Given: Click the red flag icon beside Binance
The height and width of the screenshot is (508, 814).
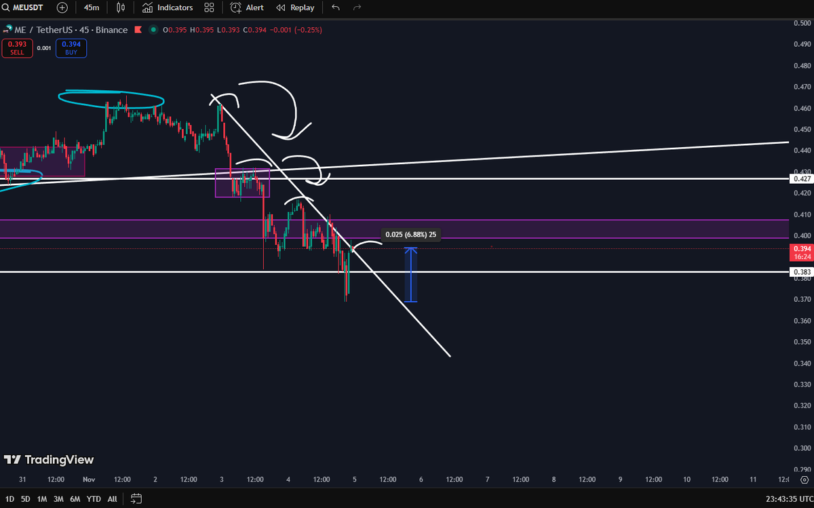Looking at the screenshot, I should click(138, 30).
